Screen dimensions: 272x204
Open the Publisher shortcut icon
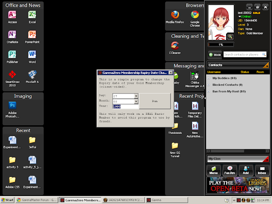coord(12,57)
